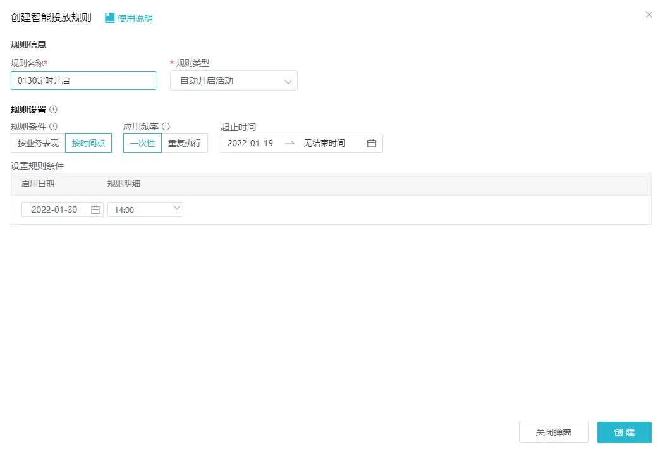
Task: Open the calendar icon in 起止时间 range
Action: (372, 143)
